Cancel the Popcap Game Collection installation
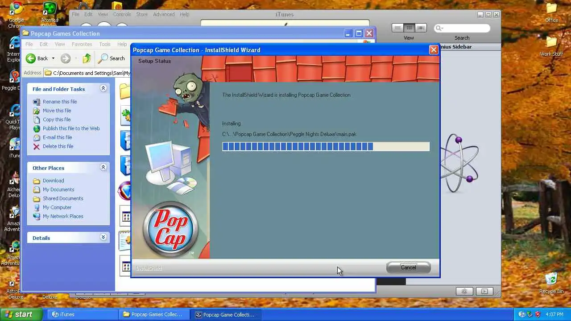Viewport: 571px width, 321px height. [x=408, y=267]
